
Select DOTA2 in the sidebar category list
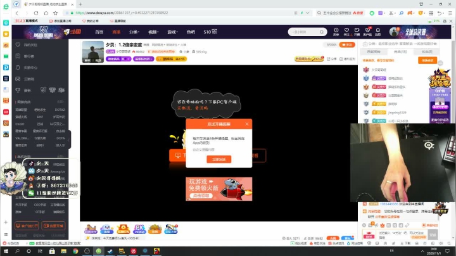60,110
